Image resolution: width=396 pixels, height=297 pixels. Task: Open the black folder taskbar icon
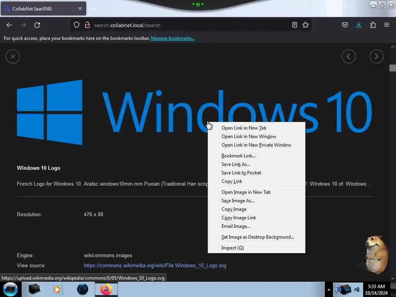34,289
